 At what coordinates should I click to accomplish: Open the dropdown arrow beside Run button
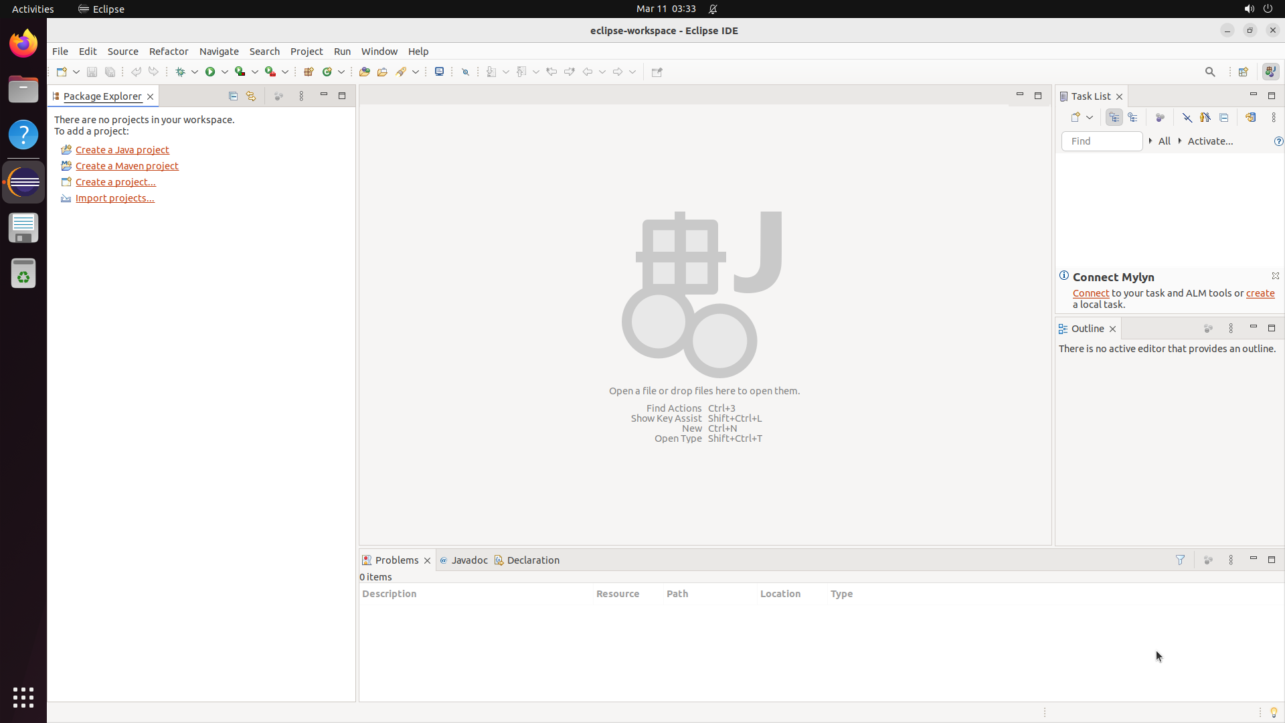click(x=225, y=72)
